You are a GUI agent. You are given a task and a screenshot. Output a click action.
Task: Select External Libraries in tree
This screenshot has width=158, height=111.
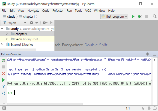click(x=27, y=44)
